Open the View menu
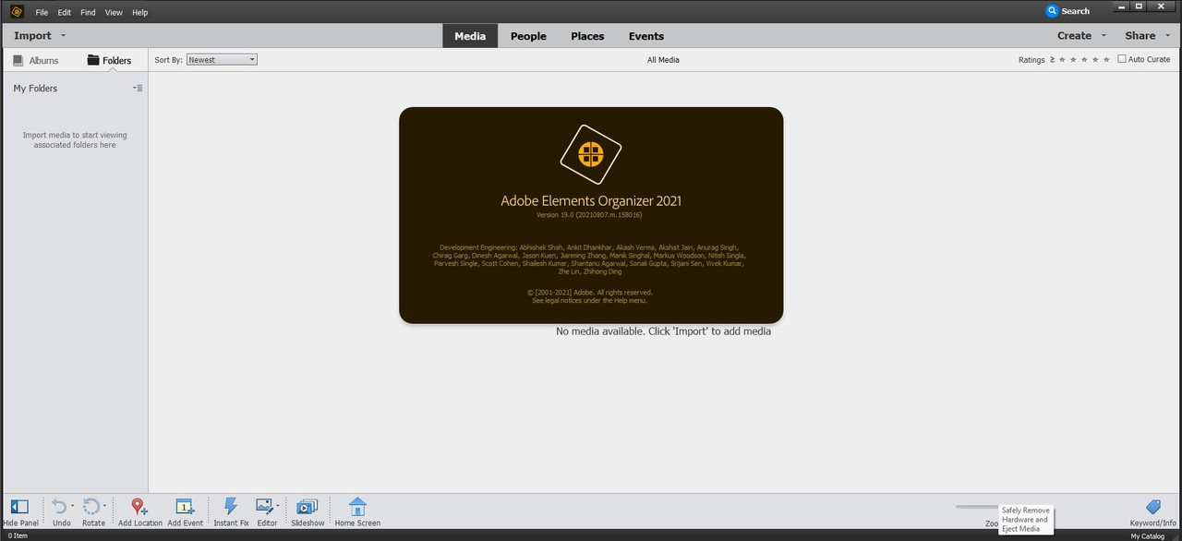Screen dimensions: 1182x541 (114, 12)
